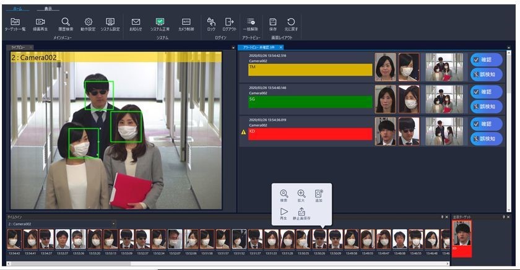Click 元に戻す layout reset icon
Viewport: 520px width, 270px height.
[x=290, y=24]
